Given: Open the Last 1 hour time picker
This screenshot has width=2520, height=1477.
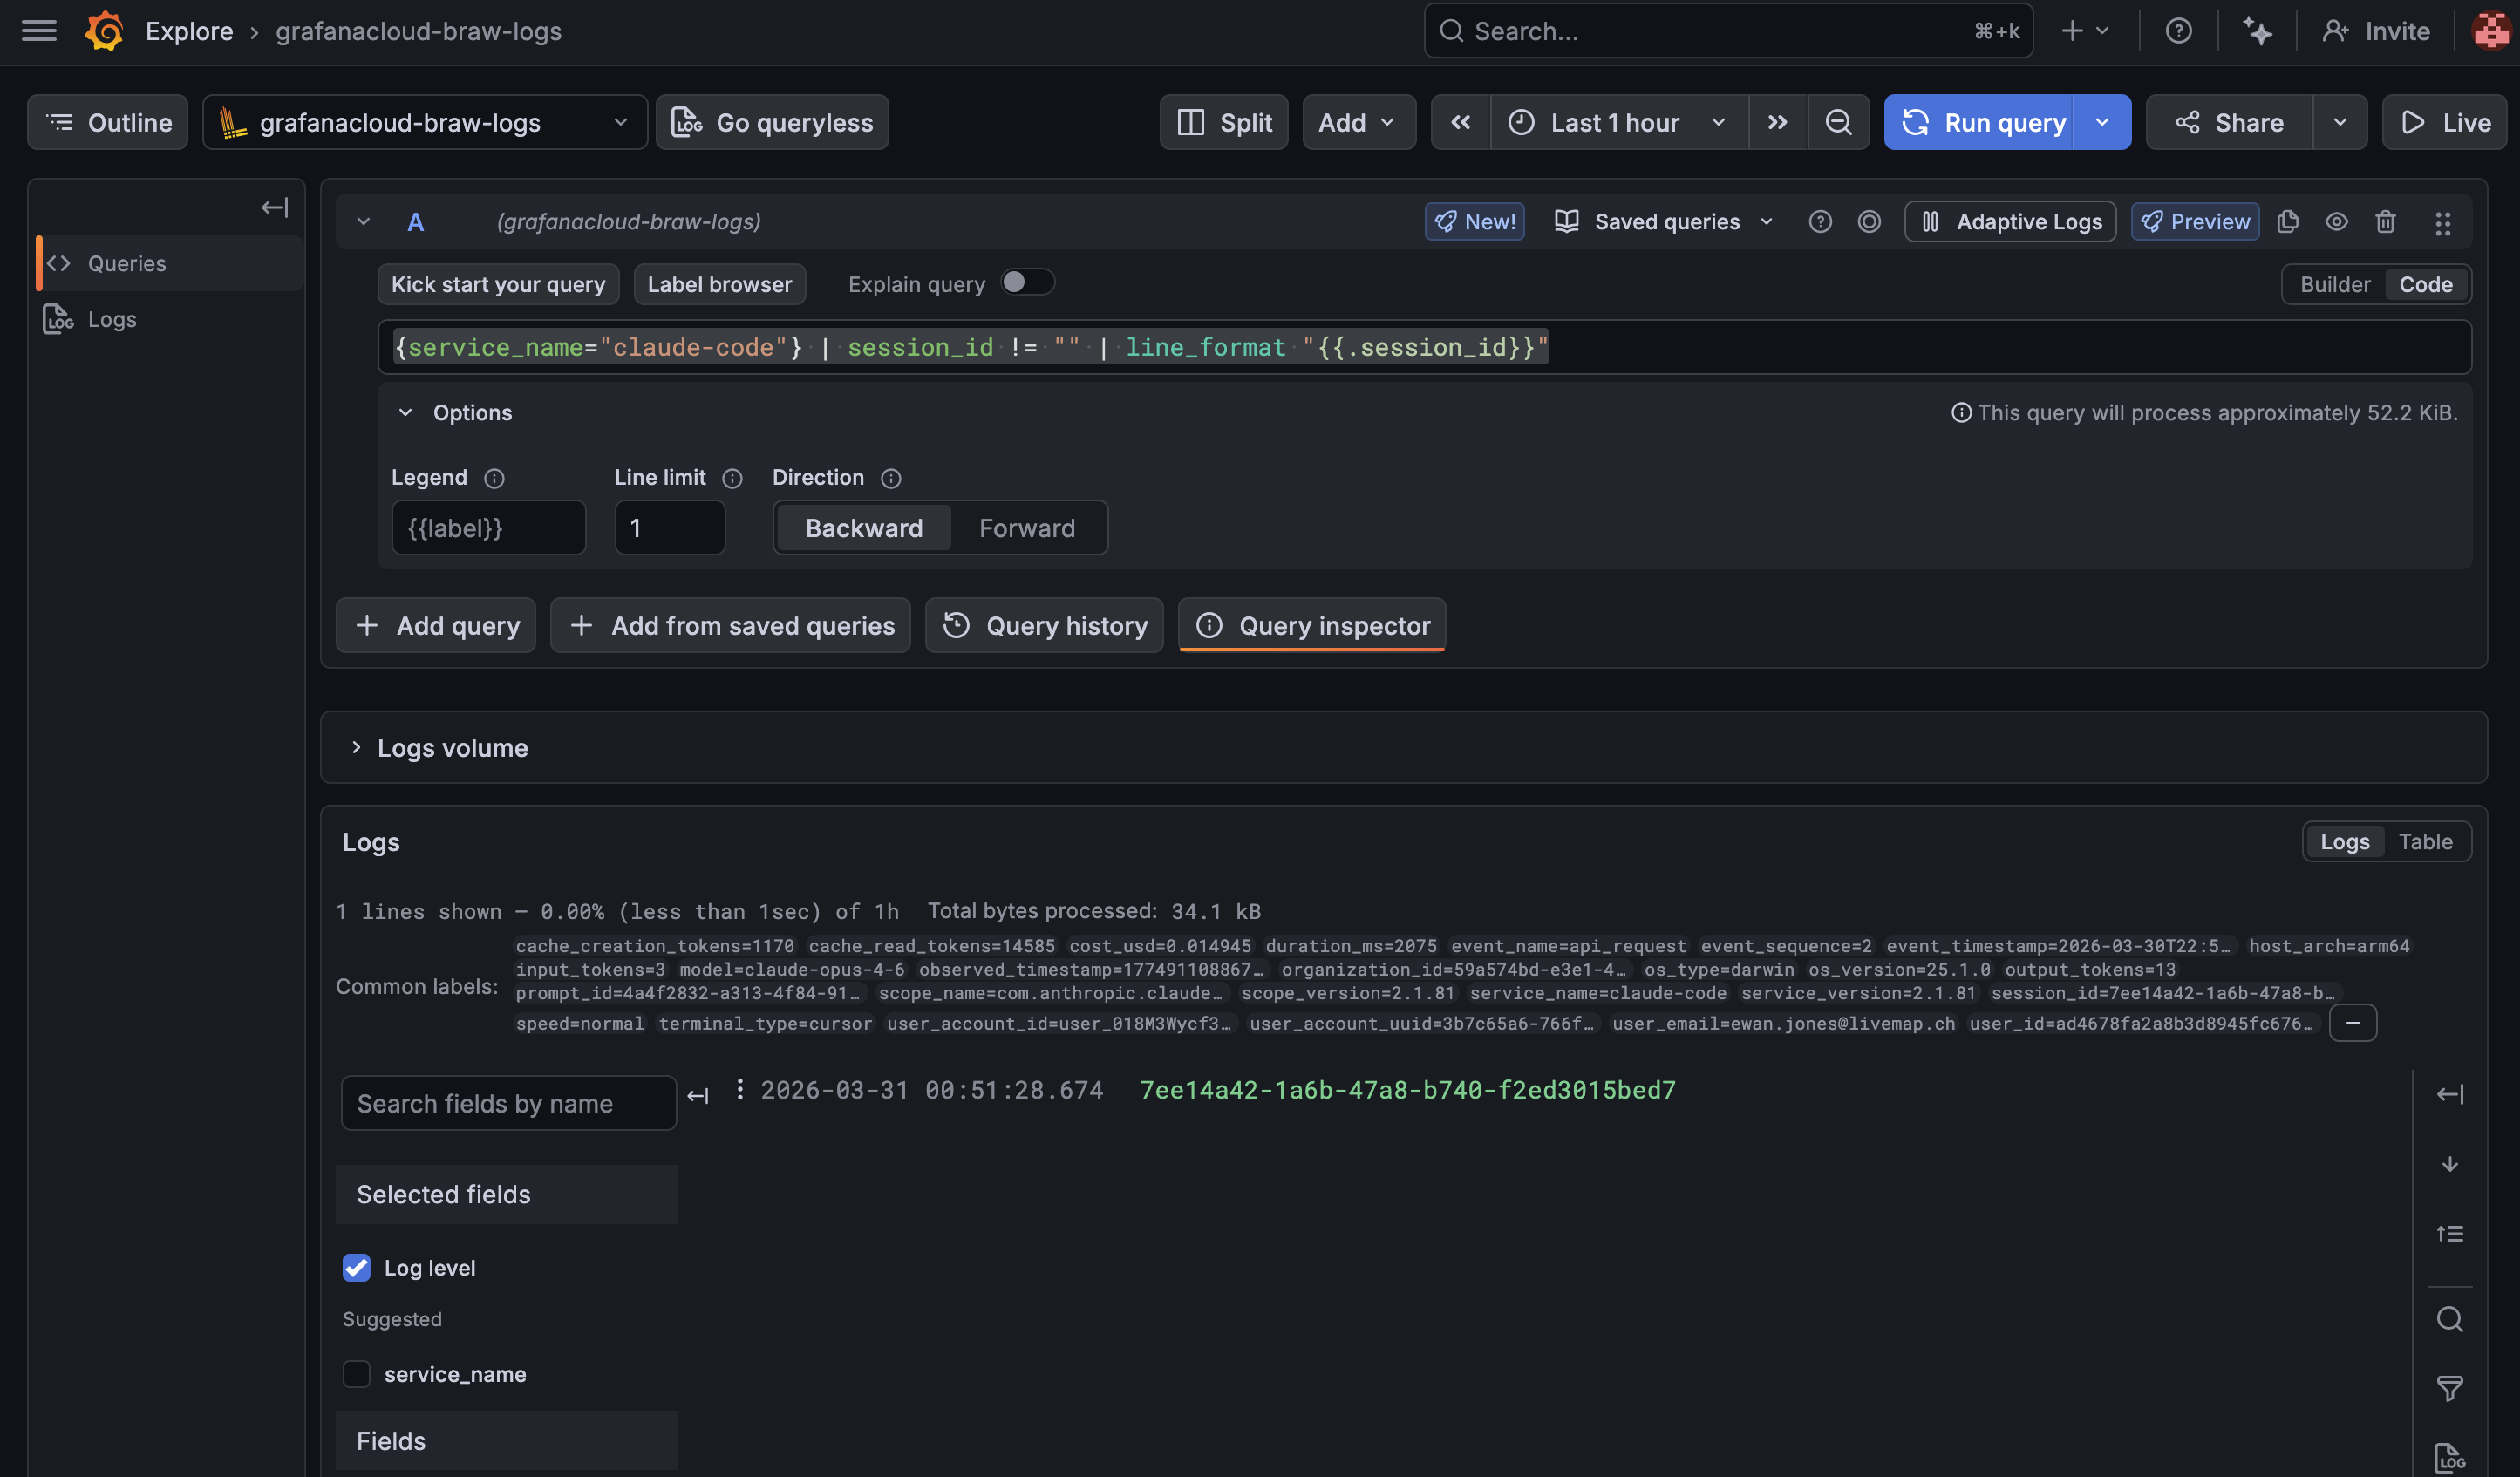Looking at the screenshot, I should pyautogui.click(x=1615, y=122).
